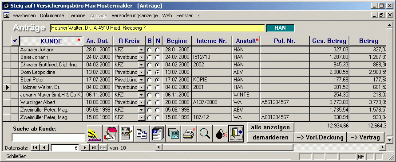Click the yellow hand marker toolbar icon
Screen dimensions: 396x162
click(95, 134)
